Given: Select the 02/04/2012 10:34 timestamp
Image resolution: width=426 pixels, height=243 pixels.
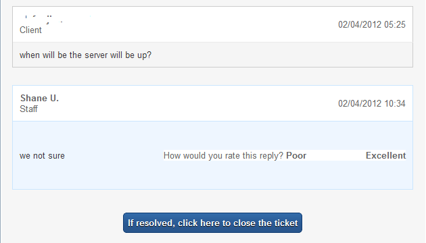Looking at the screenshot, I should coord(372,103).
